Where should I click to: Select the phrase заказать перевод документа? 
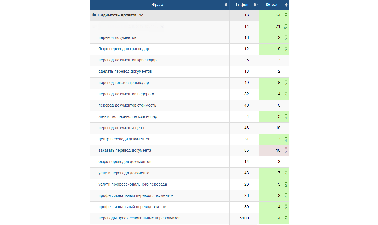[x=125, y=151]
